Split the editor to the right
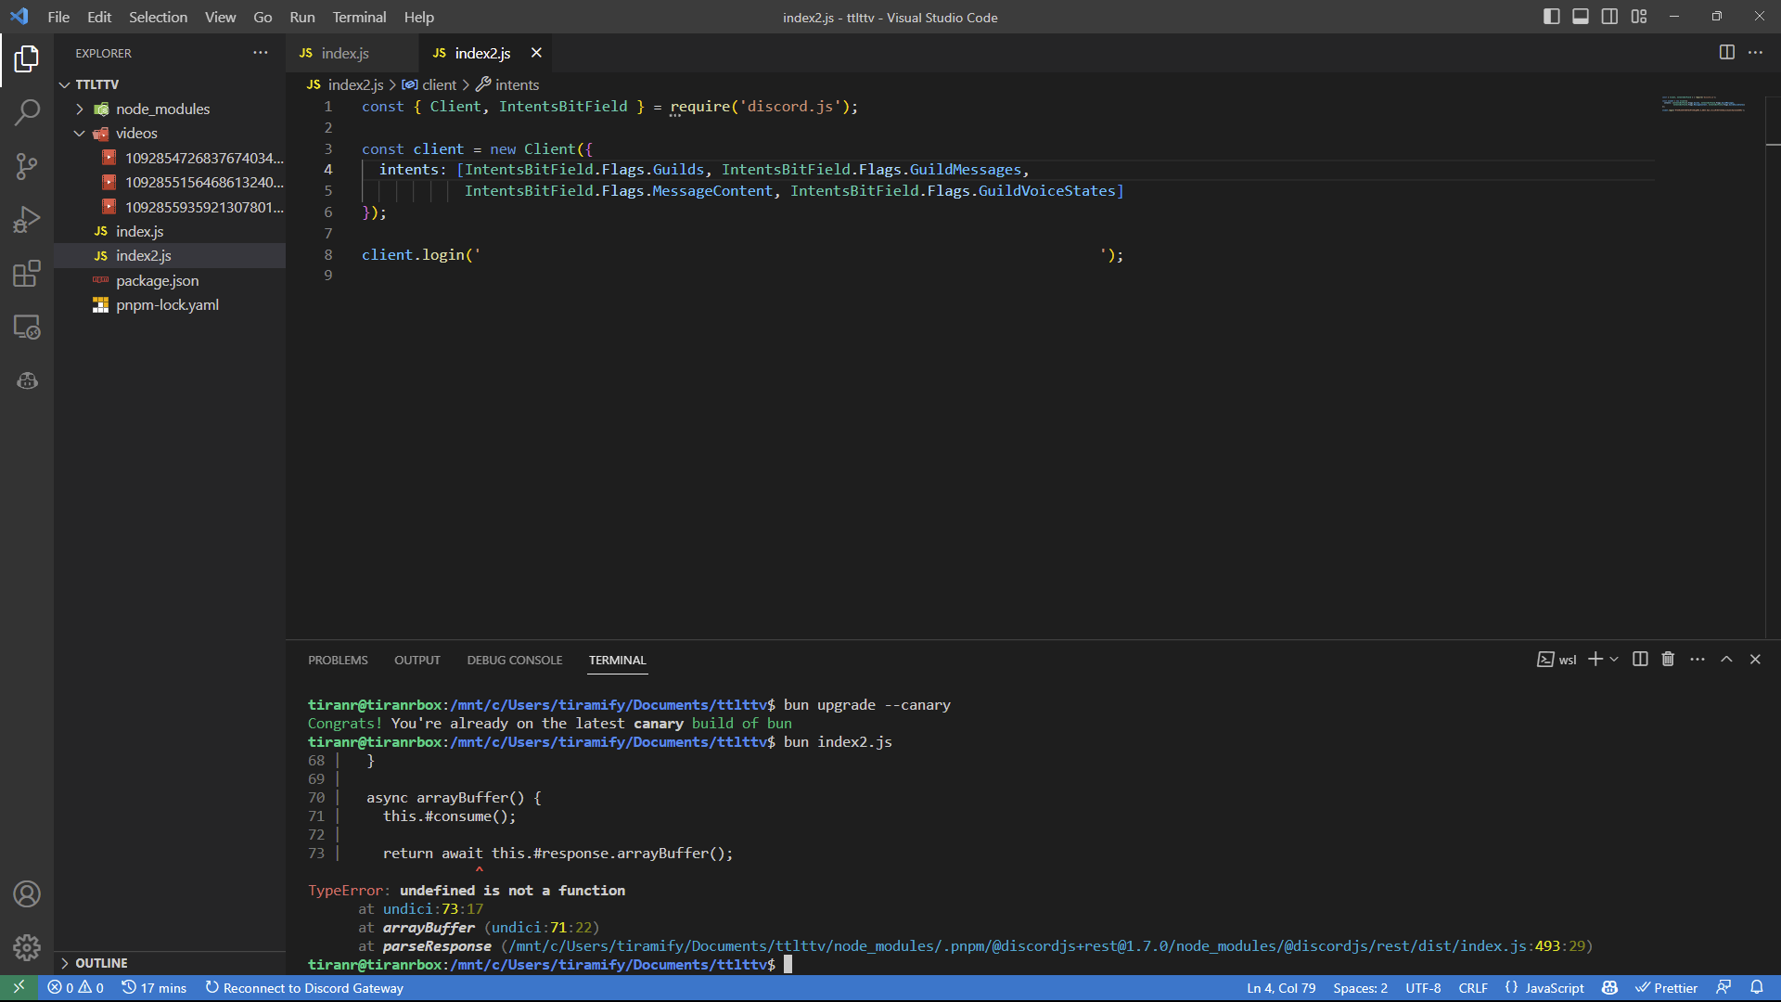The height and width of the screenshot is (1002, 1781). click(1726, 52)
